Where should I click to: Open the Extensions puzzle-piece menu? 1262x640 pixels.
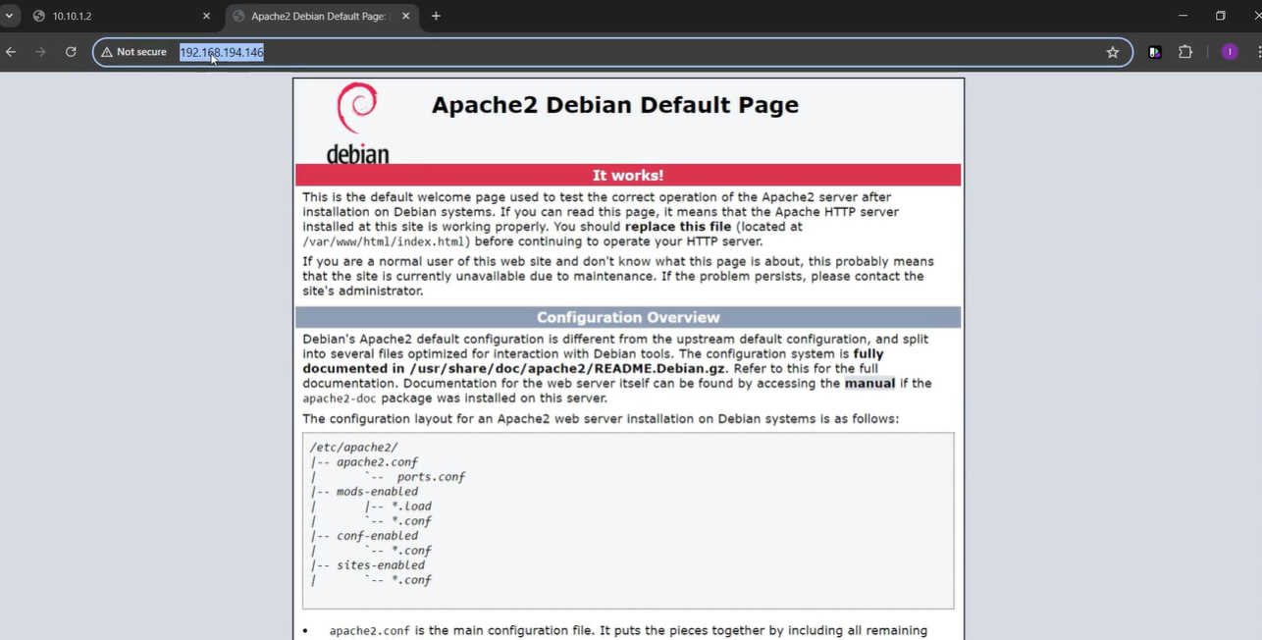tap(1185, 52)
